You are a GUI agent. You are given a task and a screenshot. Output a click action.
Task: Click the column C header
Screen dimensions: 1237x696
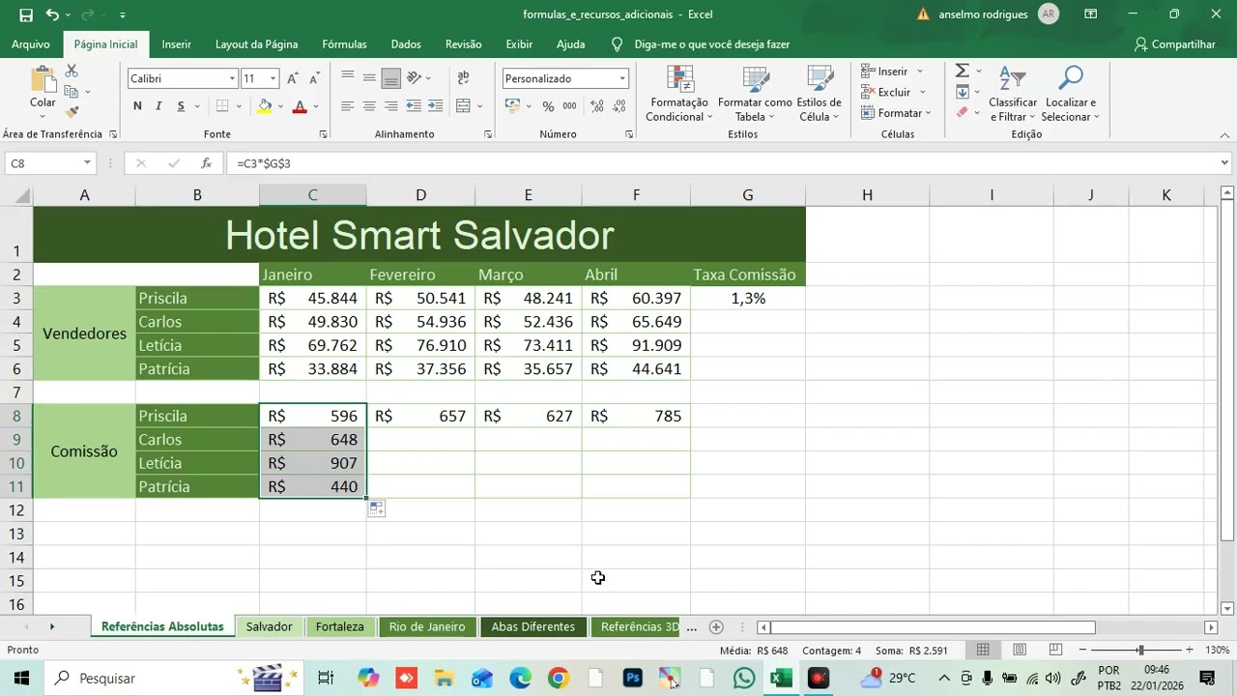[312, 195]
